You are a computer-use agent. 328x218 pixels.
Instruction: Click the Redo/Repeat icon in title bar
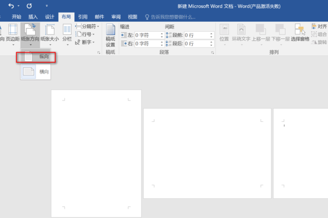pos(29,6)
